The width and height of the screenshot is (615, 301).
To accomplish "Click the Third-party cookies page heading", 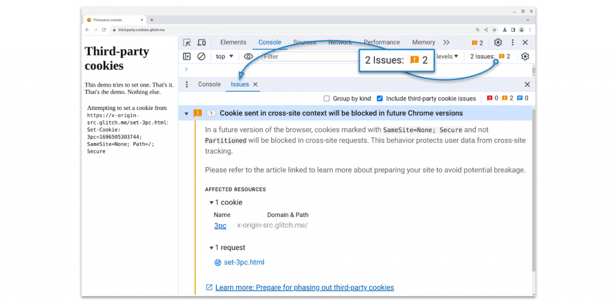I will coord(117,58).
